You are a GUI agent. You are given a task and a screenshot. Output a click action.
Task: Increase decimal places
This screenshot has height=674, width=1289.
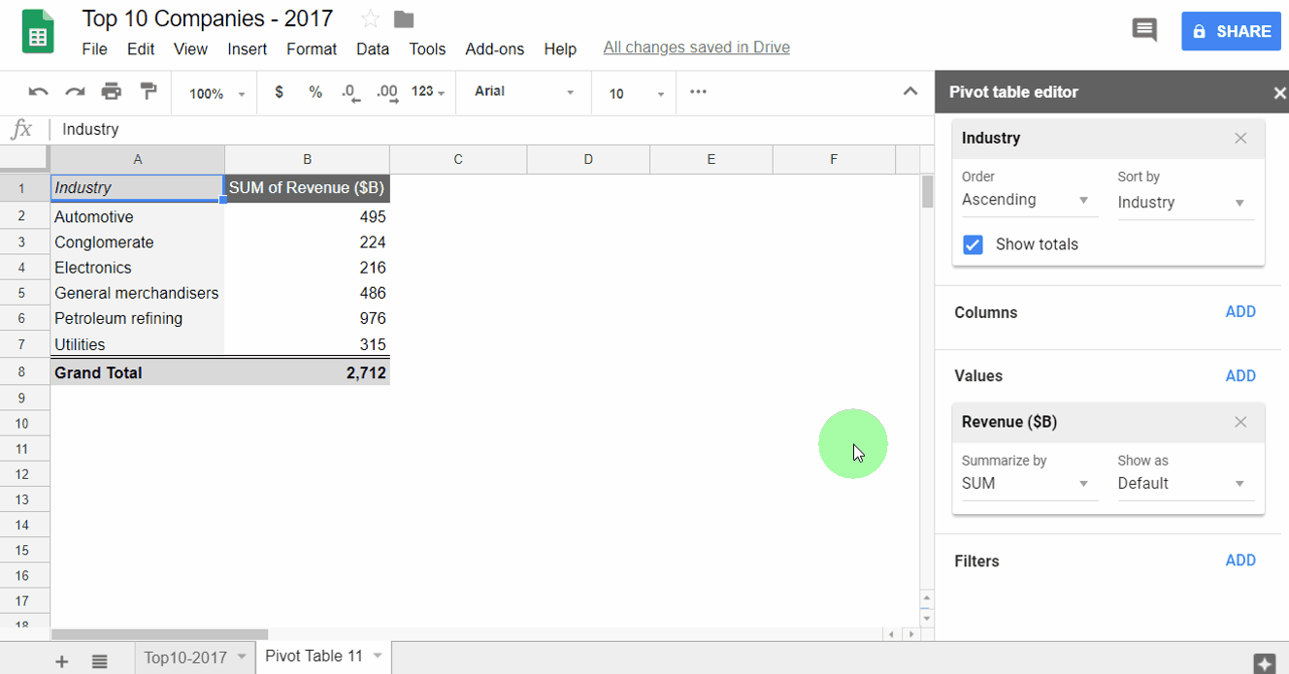(386, 93)
